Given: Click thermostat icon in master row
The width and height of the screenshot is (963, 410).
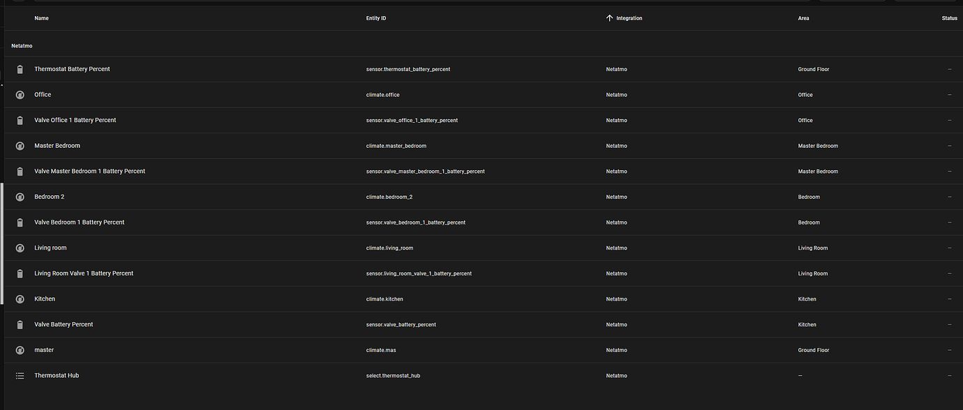Looking at the screenshot, I should point(20,350).
